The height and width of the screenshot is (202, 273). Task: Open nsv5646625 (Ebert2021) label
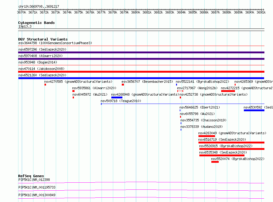click(200, 107)
